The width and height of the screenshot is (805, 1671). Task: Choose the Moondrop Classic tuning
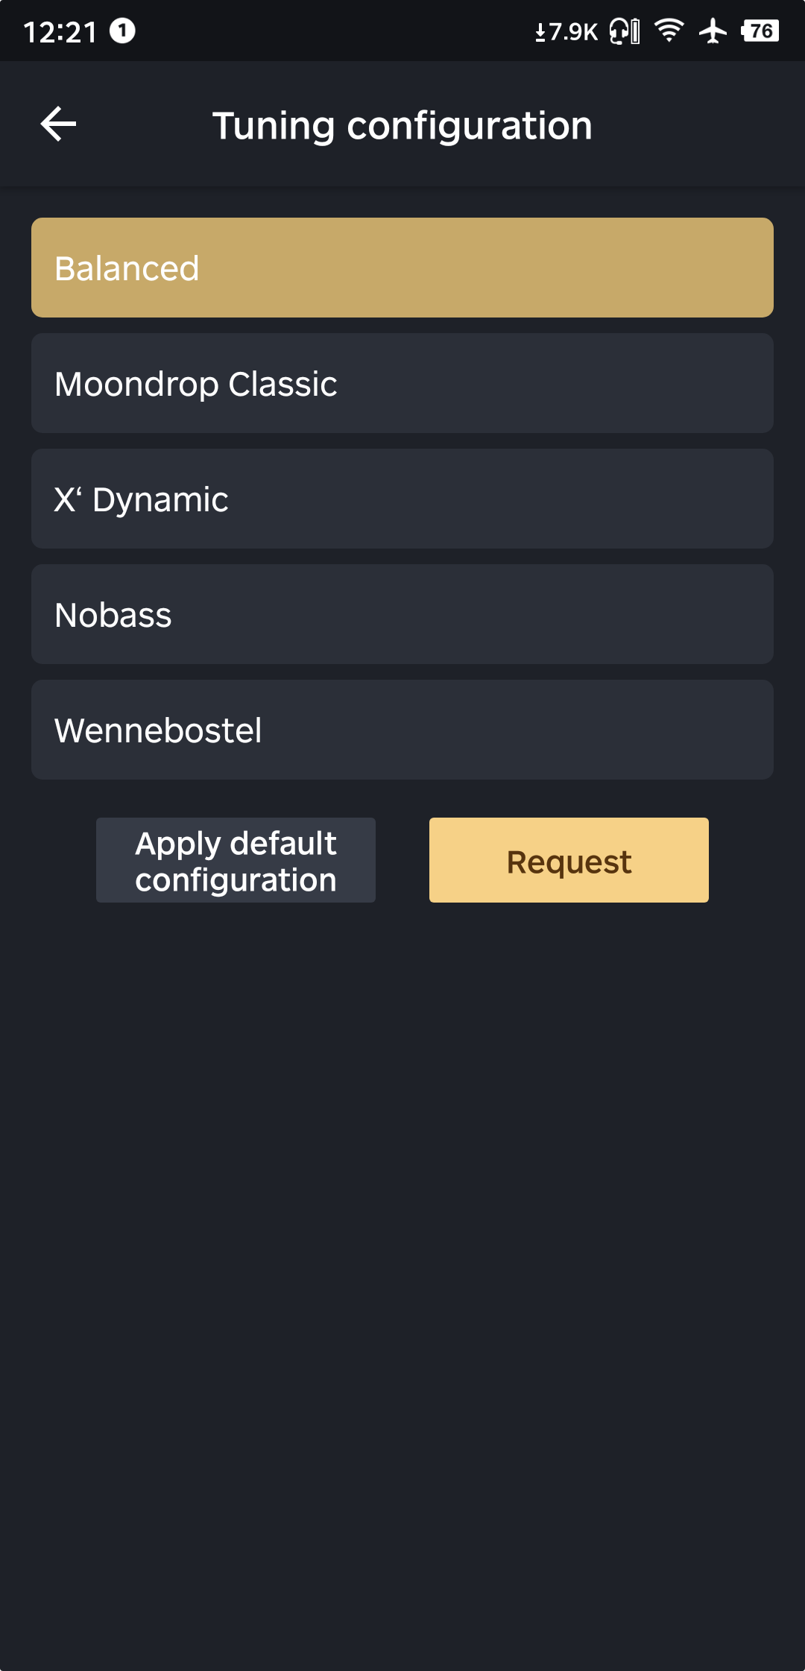pyautogui.click(x=402, y=383)
